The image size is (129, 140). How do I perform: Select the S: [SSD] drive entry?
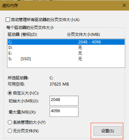coord(66,59)
